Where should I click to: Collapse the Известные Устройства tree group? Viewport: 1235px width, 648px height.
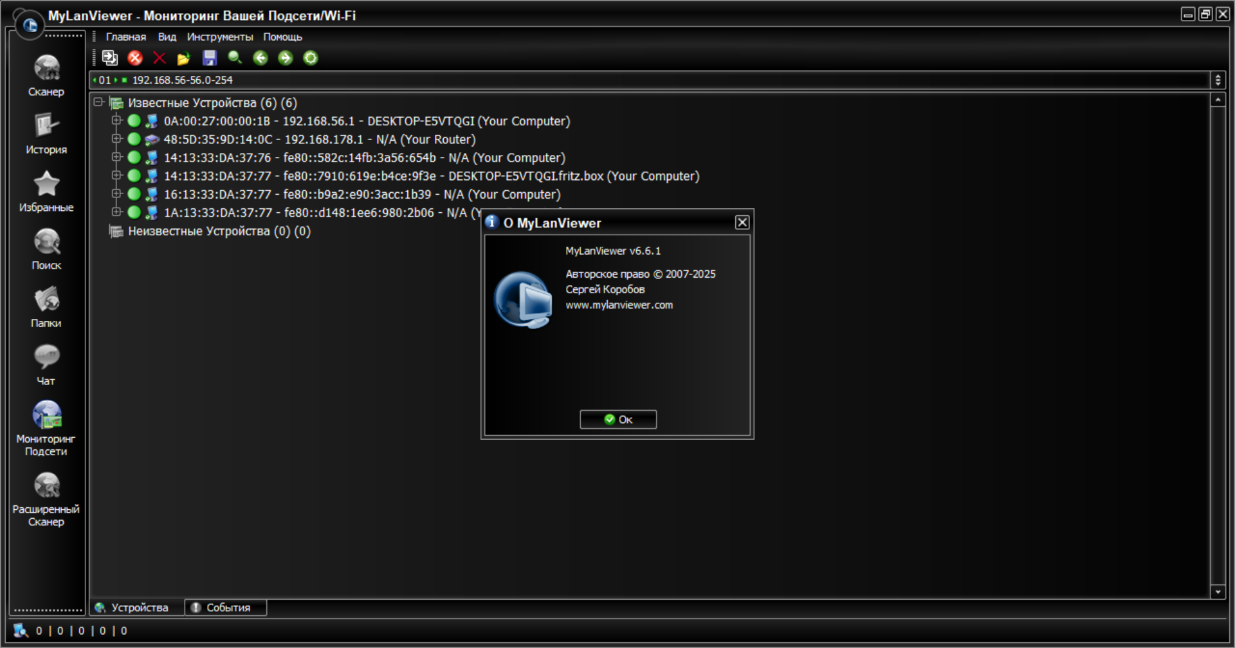click(98, 102)
